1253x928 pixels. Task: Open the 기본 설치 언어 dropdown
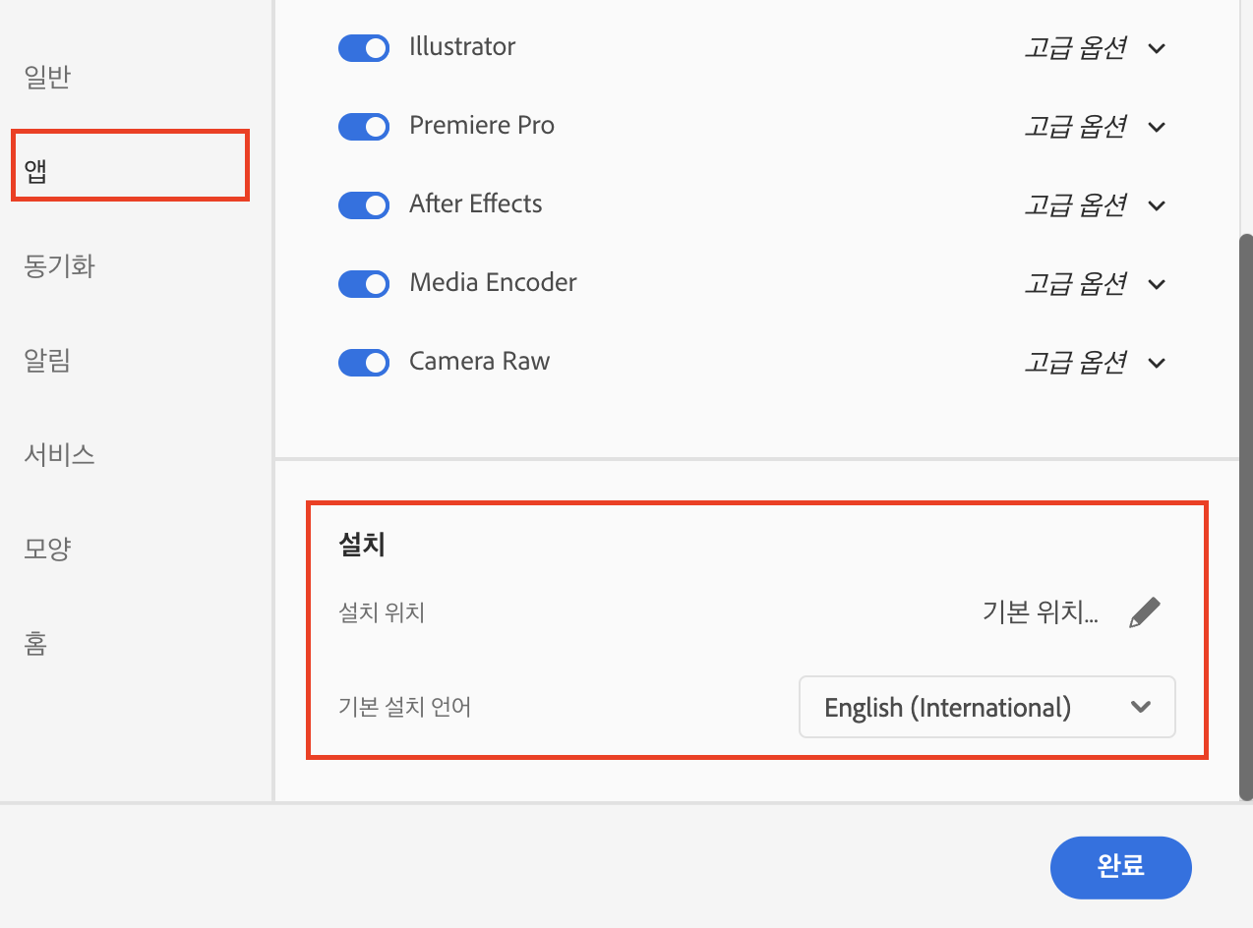pos(987,707)
